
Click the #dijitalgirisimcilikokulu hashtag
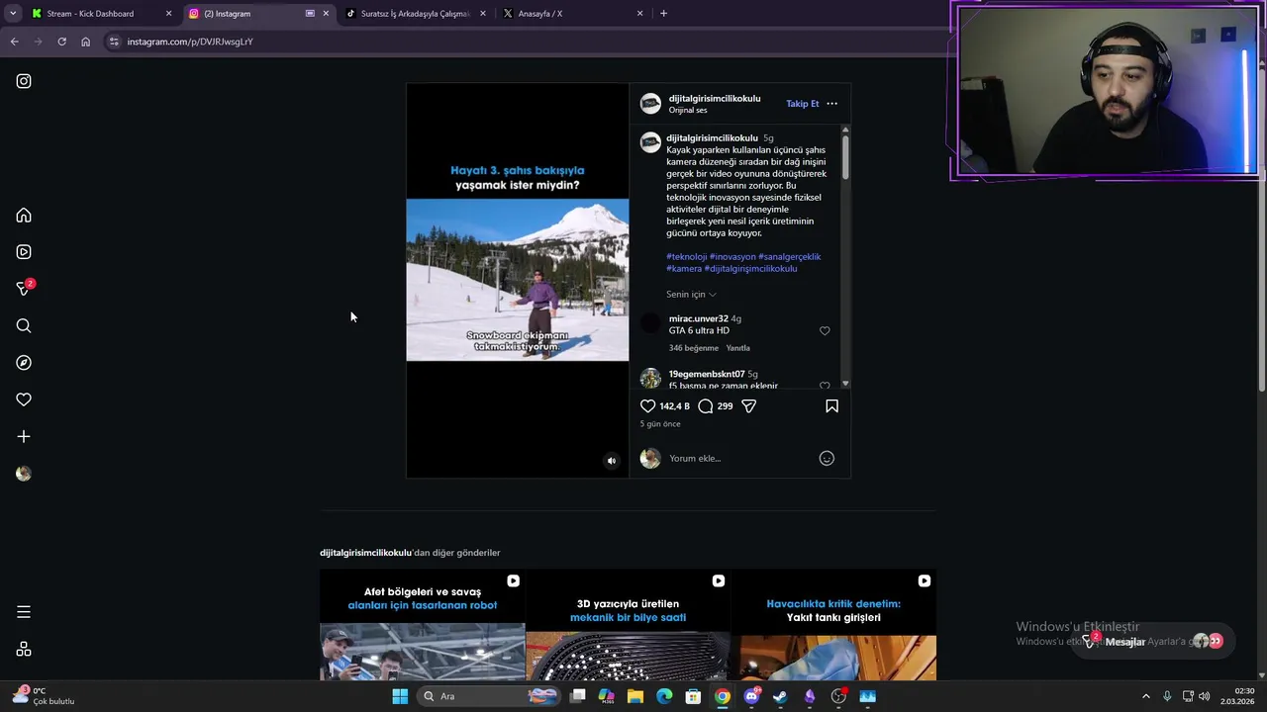750,269
